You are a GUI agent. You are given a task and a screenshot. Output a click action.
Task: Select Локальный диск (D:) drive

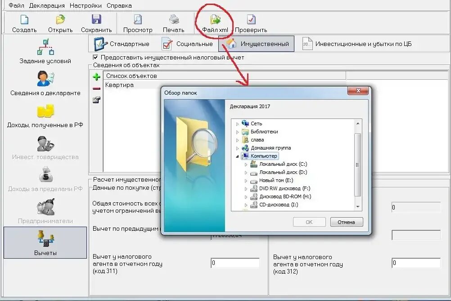pos(283,172)
